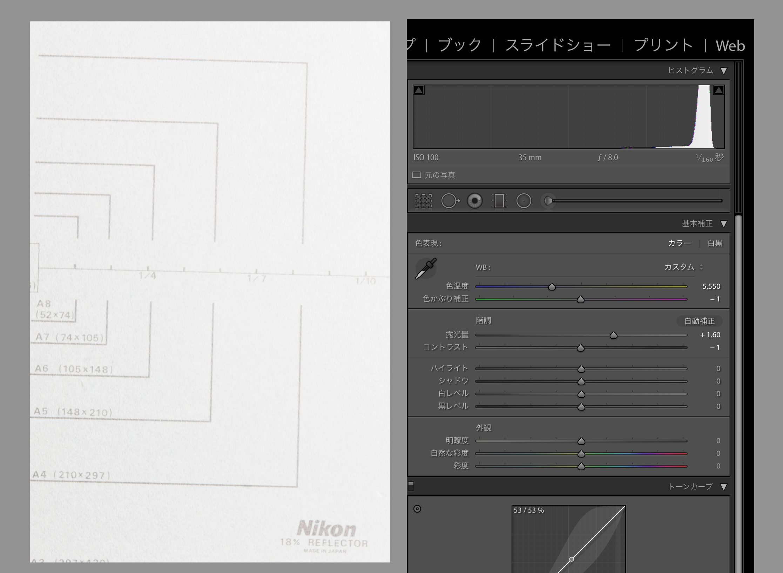Collapse the ヒストグラム panel
This screenshot has height=573, width=783.
[x=723, y=71]
